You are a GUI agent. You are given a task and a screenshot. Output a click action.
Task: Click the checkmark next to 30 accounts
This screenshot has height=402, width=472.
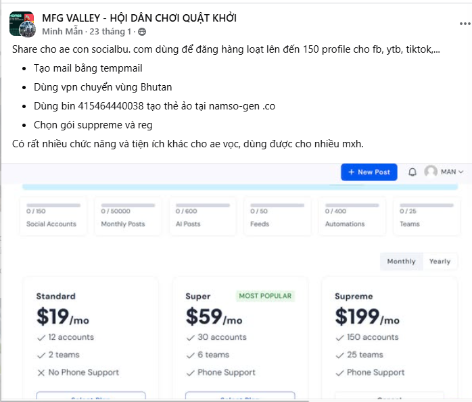pyautogui.click(x=190, y=337)
